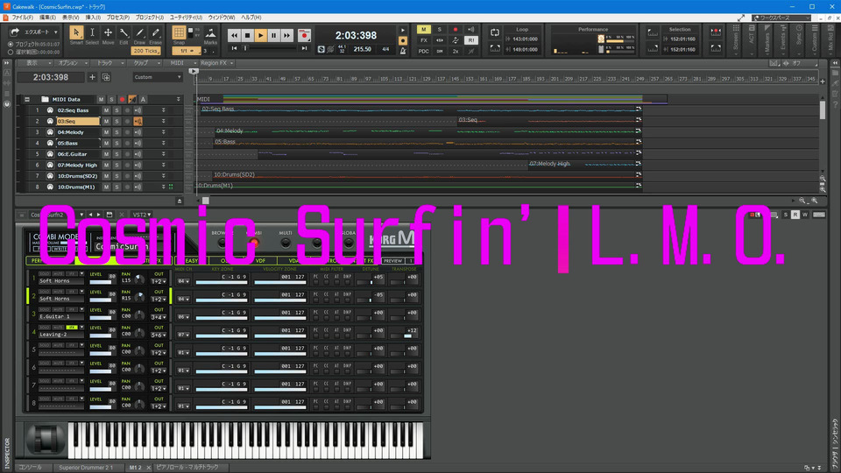Expand the 07:Melody High track

tap(164, 166)
